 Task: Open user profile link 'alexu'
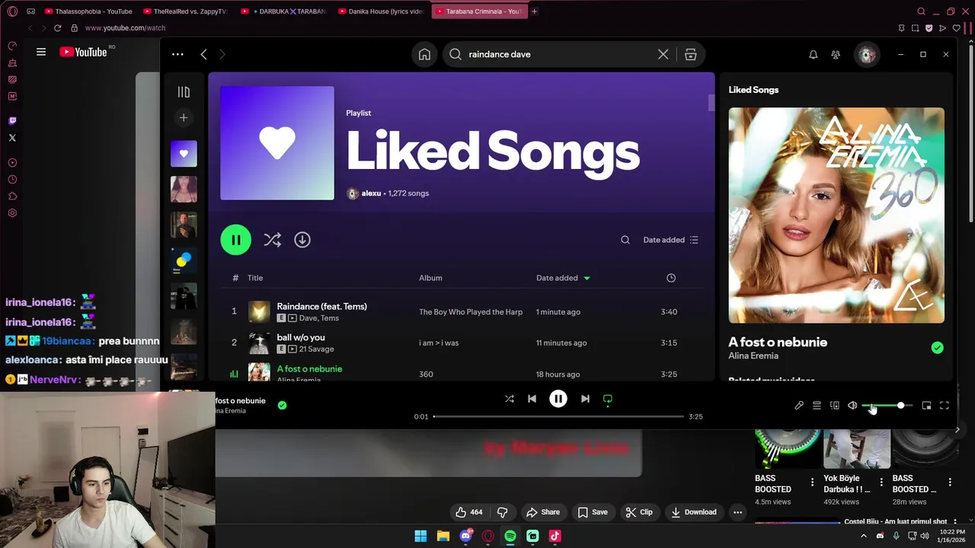(371, 193)
